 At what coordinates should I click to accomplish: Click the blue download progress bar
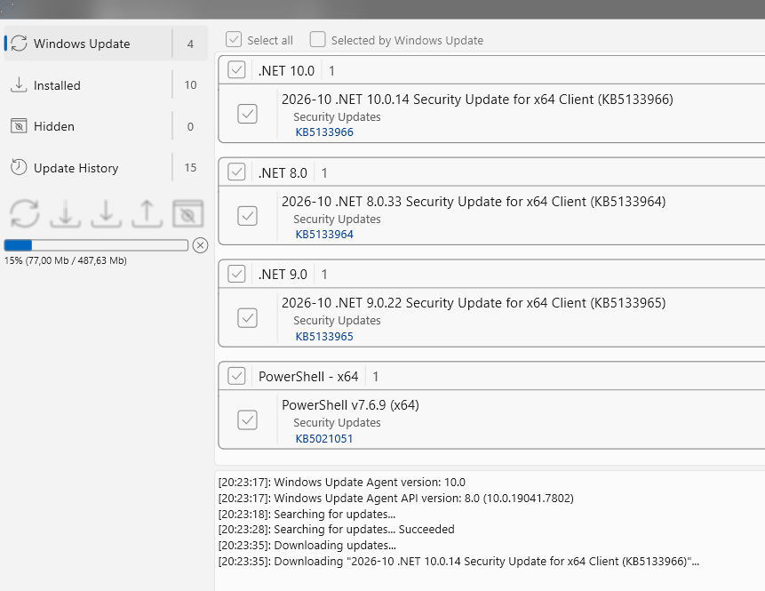point(96,245)
